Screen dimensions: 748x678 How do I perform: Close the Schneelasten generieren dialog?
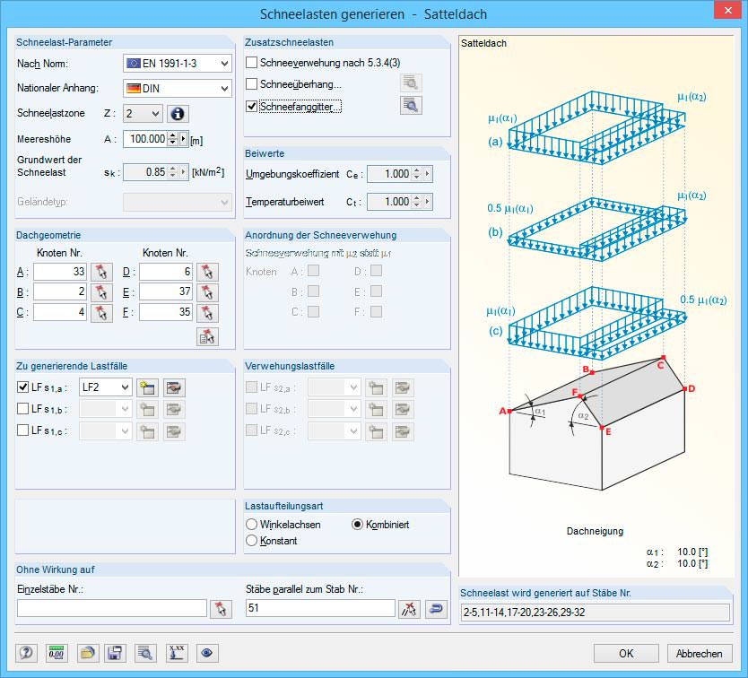[728, 10]
